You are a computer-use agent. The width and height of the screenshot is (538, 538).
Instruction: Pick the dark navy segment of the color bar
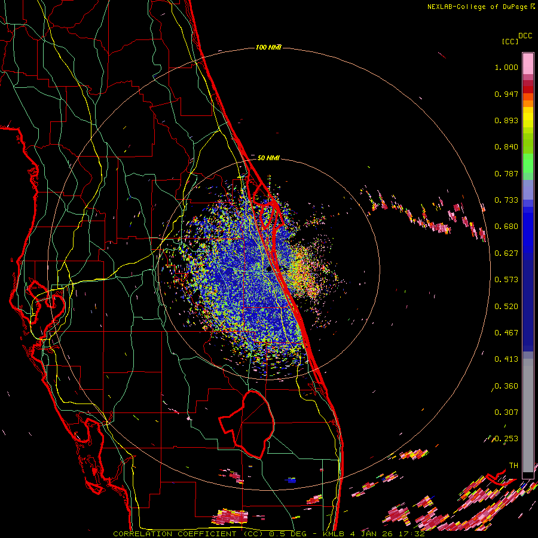click(528, 305)
